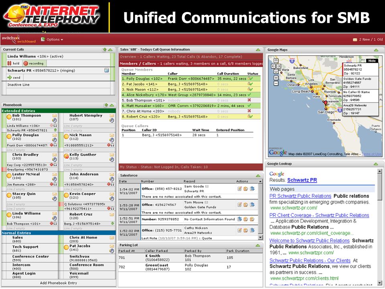Pop out the Phonebook panel icon
The width and height of the screenshot is (385, 289).
(106, 105)
